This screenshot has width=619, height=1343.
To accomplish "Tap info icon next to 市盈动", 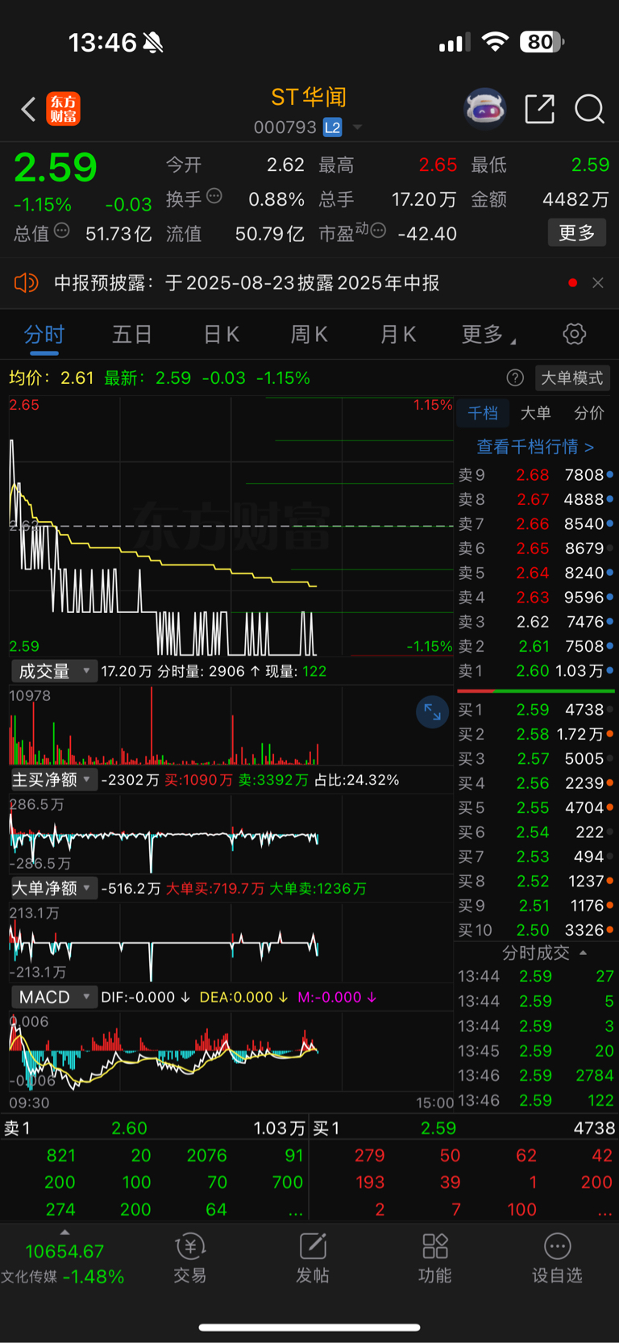I will 377,231.
